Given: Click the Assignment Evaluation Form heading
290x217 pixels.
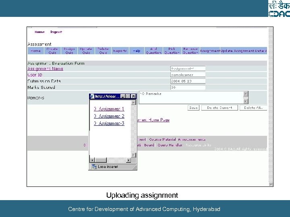Looking at the screenshot, I should [56, 63].
